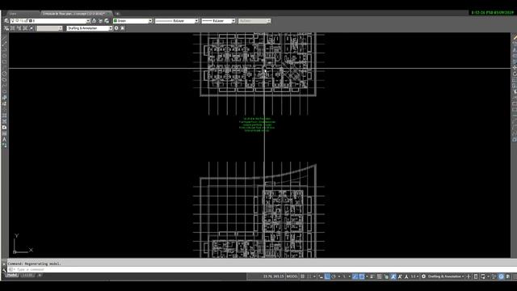The width and height of the screenshot is (517, 291).
Task: Click the MODEL space button in the status bar
Action: click(x=292, y=276)
